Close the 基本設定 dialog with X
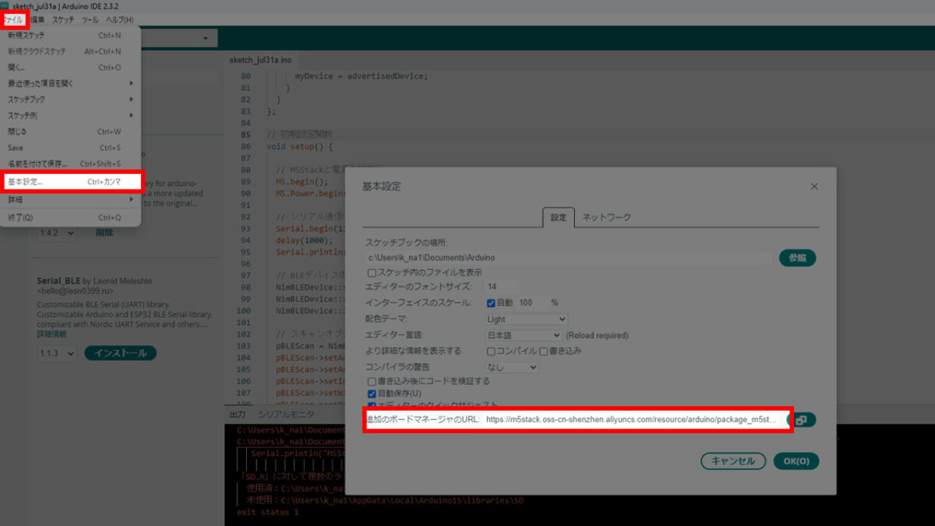This screenshot has width=935, height=526. (x=814, y=187)
